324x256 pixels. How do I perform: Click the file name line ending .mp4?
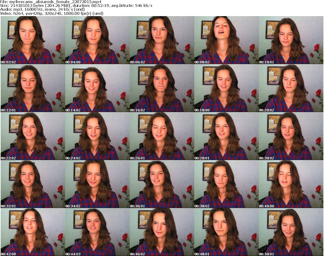[51, 2]
